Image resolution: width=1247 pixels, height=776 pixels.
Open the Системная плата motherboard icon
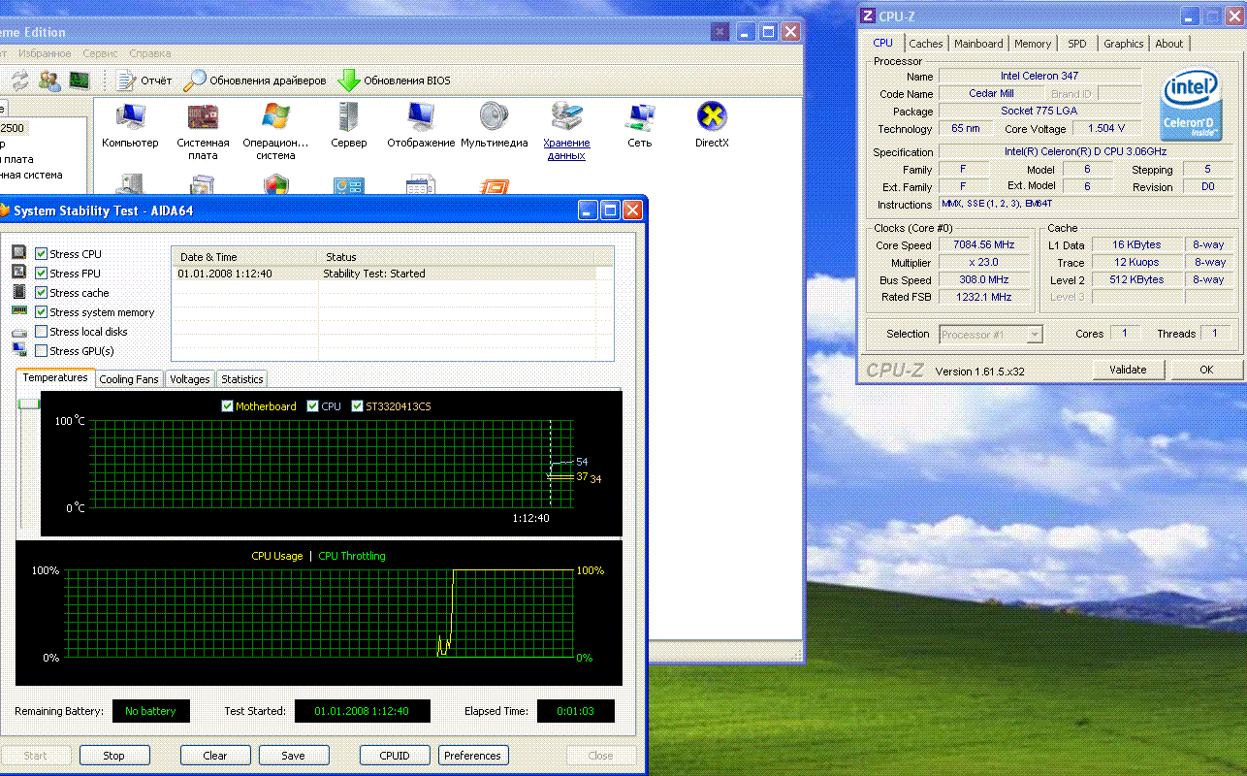[x=203, y=118]
